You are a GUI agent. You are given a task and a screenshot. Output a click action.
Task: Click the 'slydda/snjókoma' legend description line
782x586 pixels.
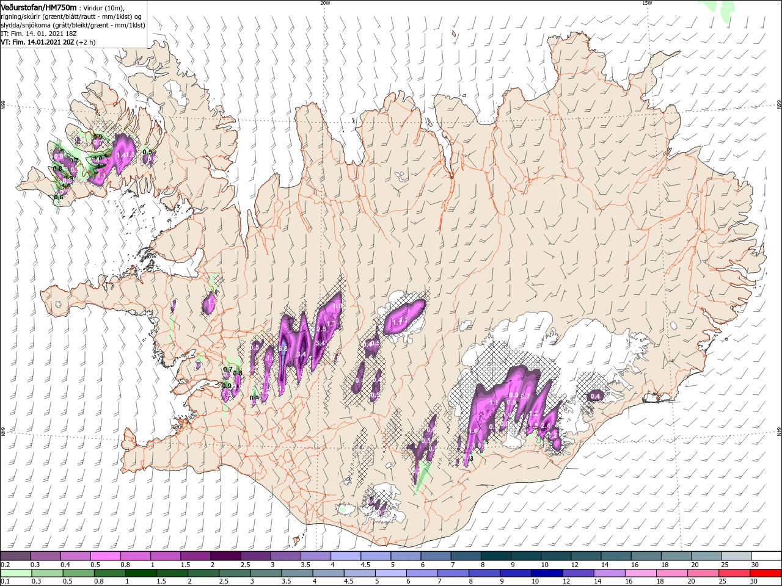[x=73, y=25]
